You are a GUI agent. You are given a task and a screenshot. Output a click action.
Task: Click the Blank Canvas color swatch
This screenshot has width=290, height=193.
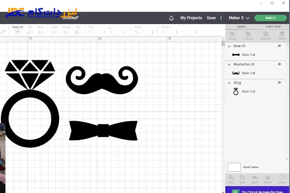[234, 167]
